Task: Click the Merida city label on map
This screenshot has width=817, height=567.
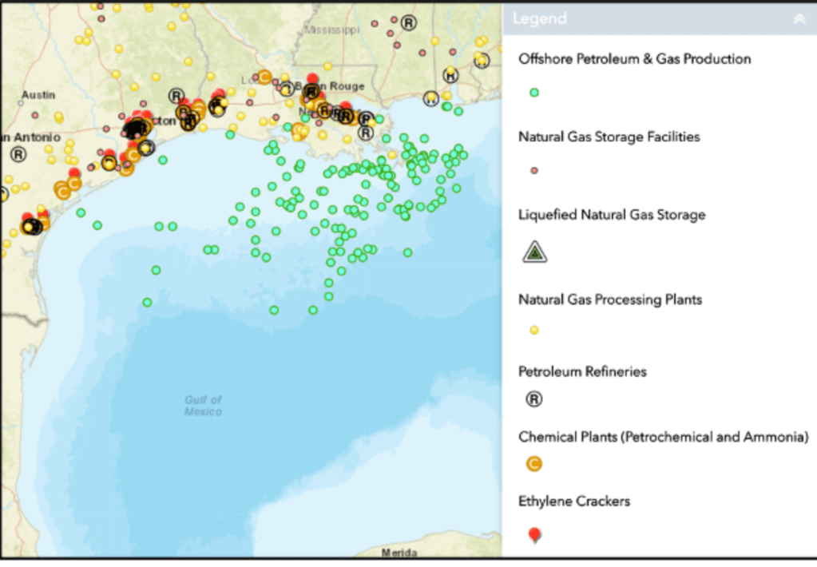Action: click(399, 553)
